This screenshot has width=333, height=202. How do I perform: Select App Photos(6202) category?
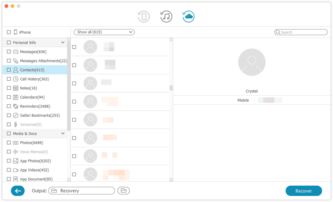pyautogui.click(x=35, y=161)
